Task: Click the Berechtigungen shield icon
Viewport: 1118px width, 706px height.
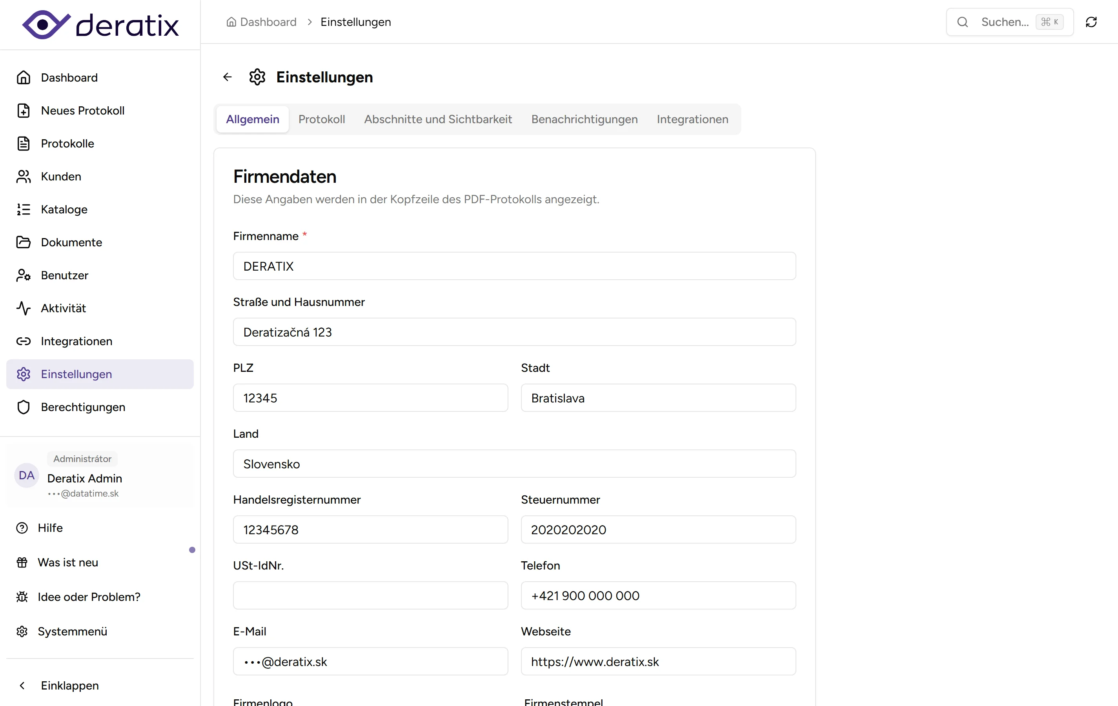Action: click(x=24, y=407)
